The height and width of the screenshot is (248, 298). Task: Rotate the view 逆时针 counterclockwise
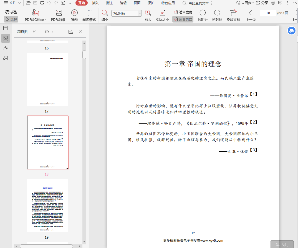217,16
